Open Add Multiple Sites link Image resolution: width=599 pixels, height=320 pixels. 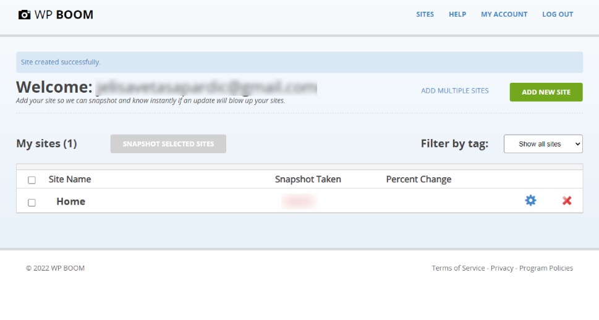point(454,91)
